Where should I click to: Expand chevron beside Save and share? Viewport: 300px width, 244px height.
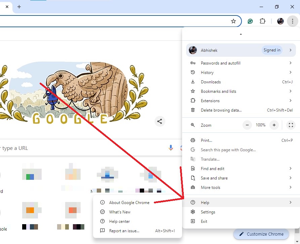[291, 178]
